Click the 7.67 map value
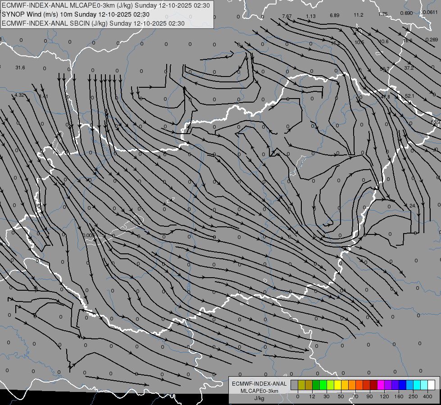The width and height of the screenshot is (441, 405). (287, 16)
